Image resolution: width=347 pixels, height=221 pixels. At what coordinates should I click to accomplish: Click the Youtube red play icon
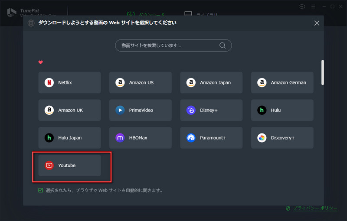pos(49,165)
